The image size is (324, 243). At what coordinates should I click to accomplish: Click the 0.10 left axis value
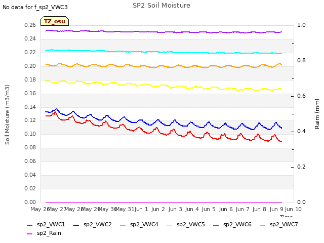click(30, 134)
